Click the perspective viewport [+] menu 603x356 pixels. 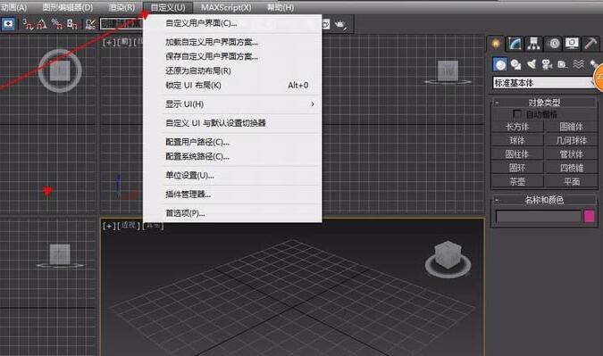click(x=109, y=226)
